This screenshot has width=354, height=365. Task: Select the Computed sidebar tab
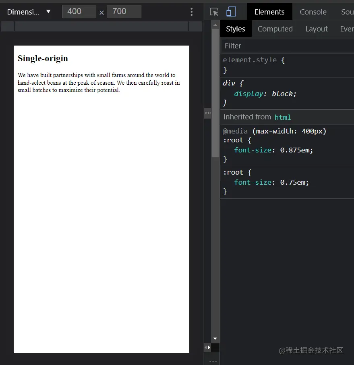[275, 29]
